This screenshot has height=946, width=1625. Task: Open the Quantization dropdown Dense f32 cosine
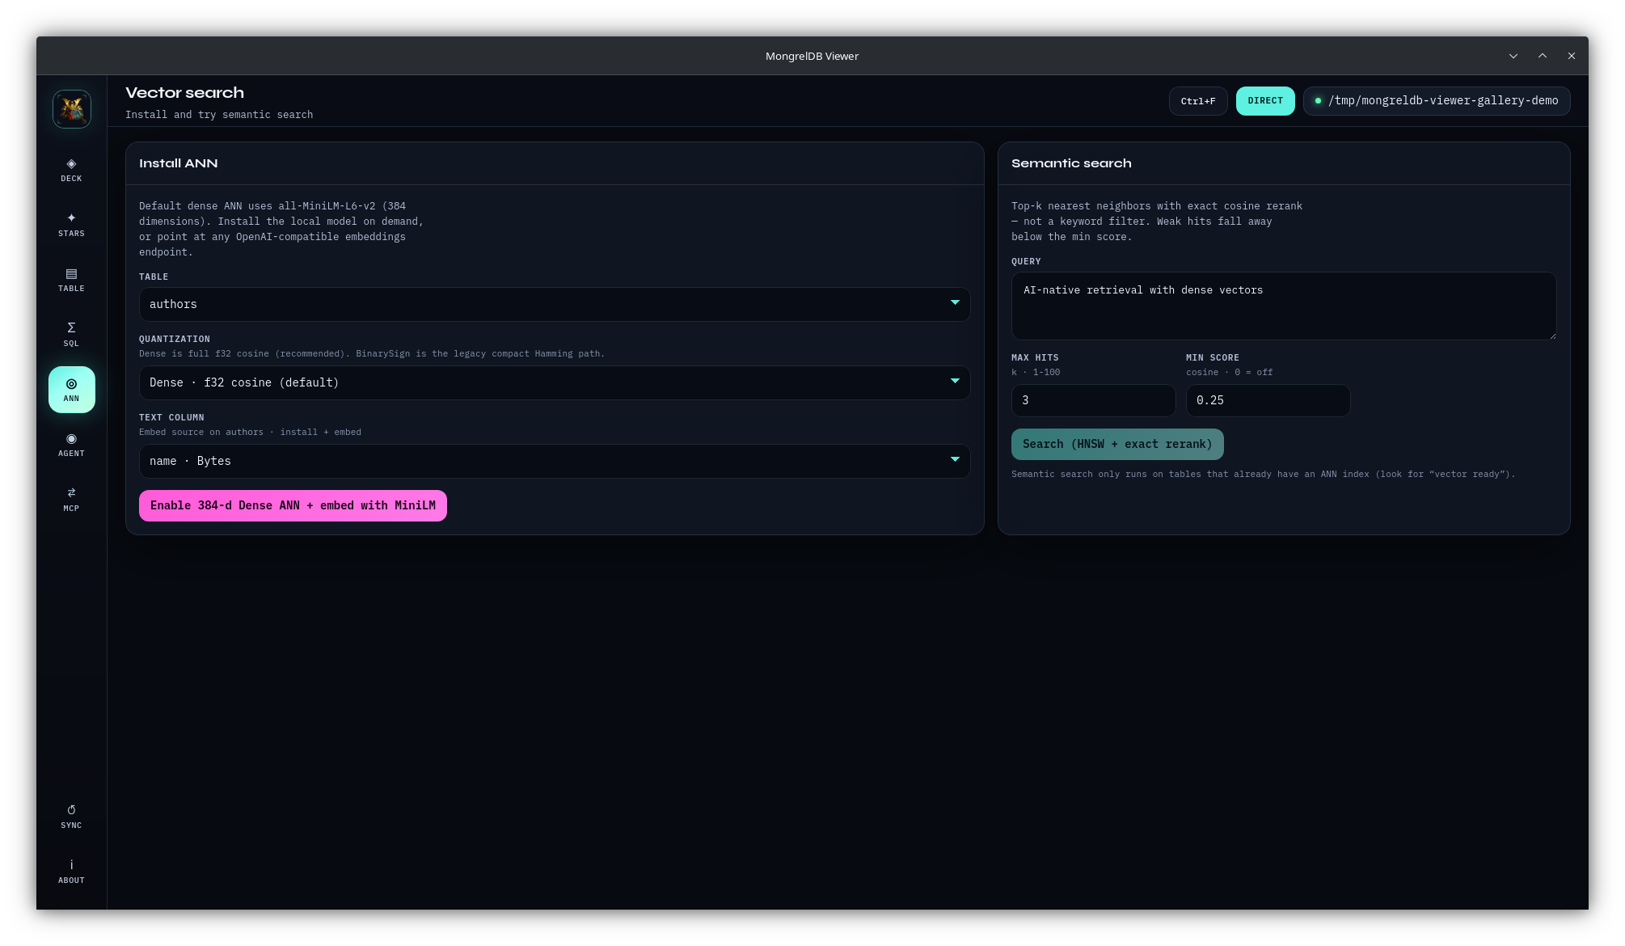click(x=555, y=382)
